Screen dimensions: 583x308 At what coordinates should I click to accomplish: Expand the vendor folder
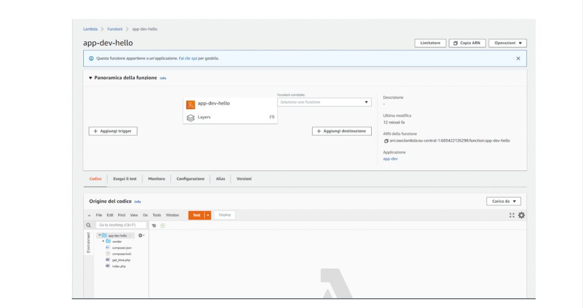pyautogui.click(x=104, y=241)
